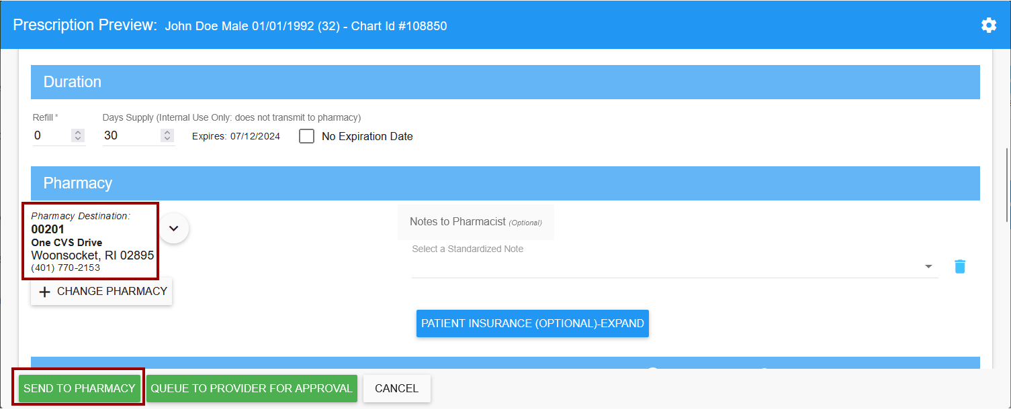The height and width of the screenshot is (409, 1011).
Task: Expand pharmacy destination details chevron
Action: (174, 228)
